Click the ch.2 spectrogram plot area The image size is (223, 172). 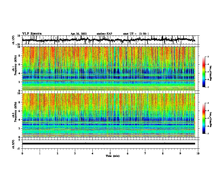click(109, 115)
